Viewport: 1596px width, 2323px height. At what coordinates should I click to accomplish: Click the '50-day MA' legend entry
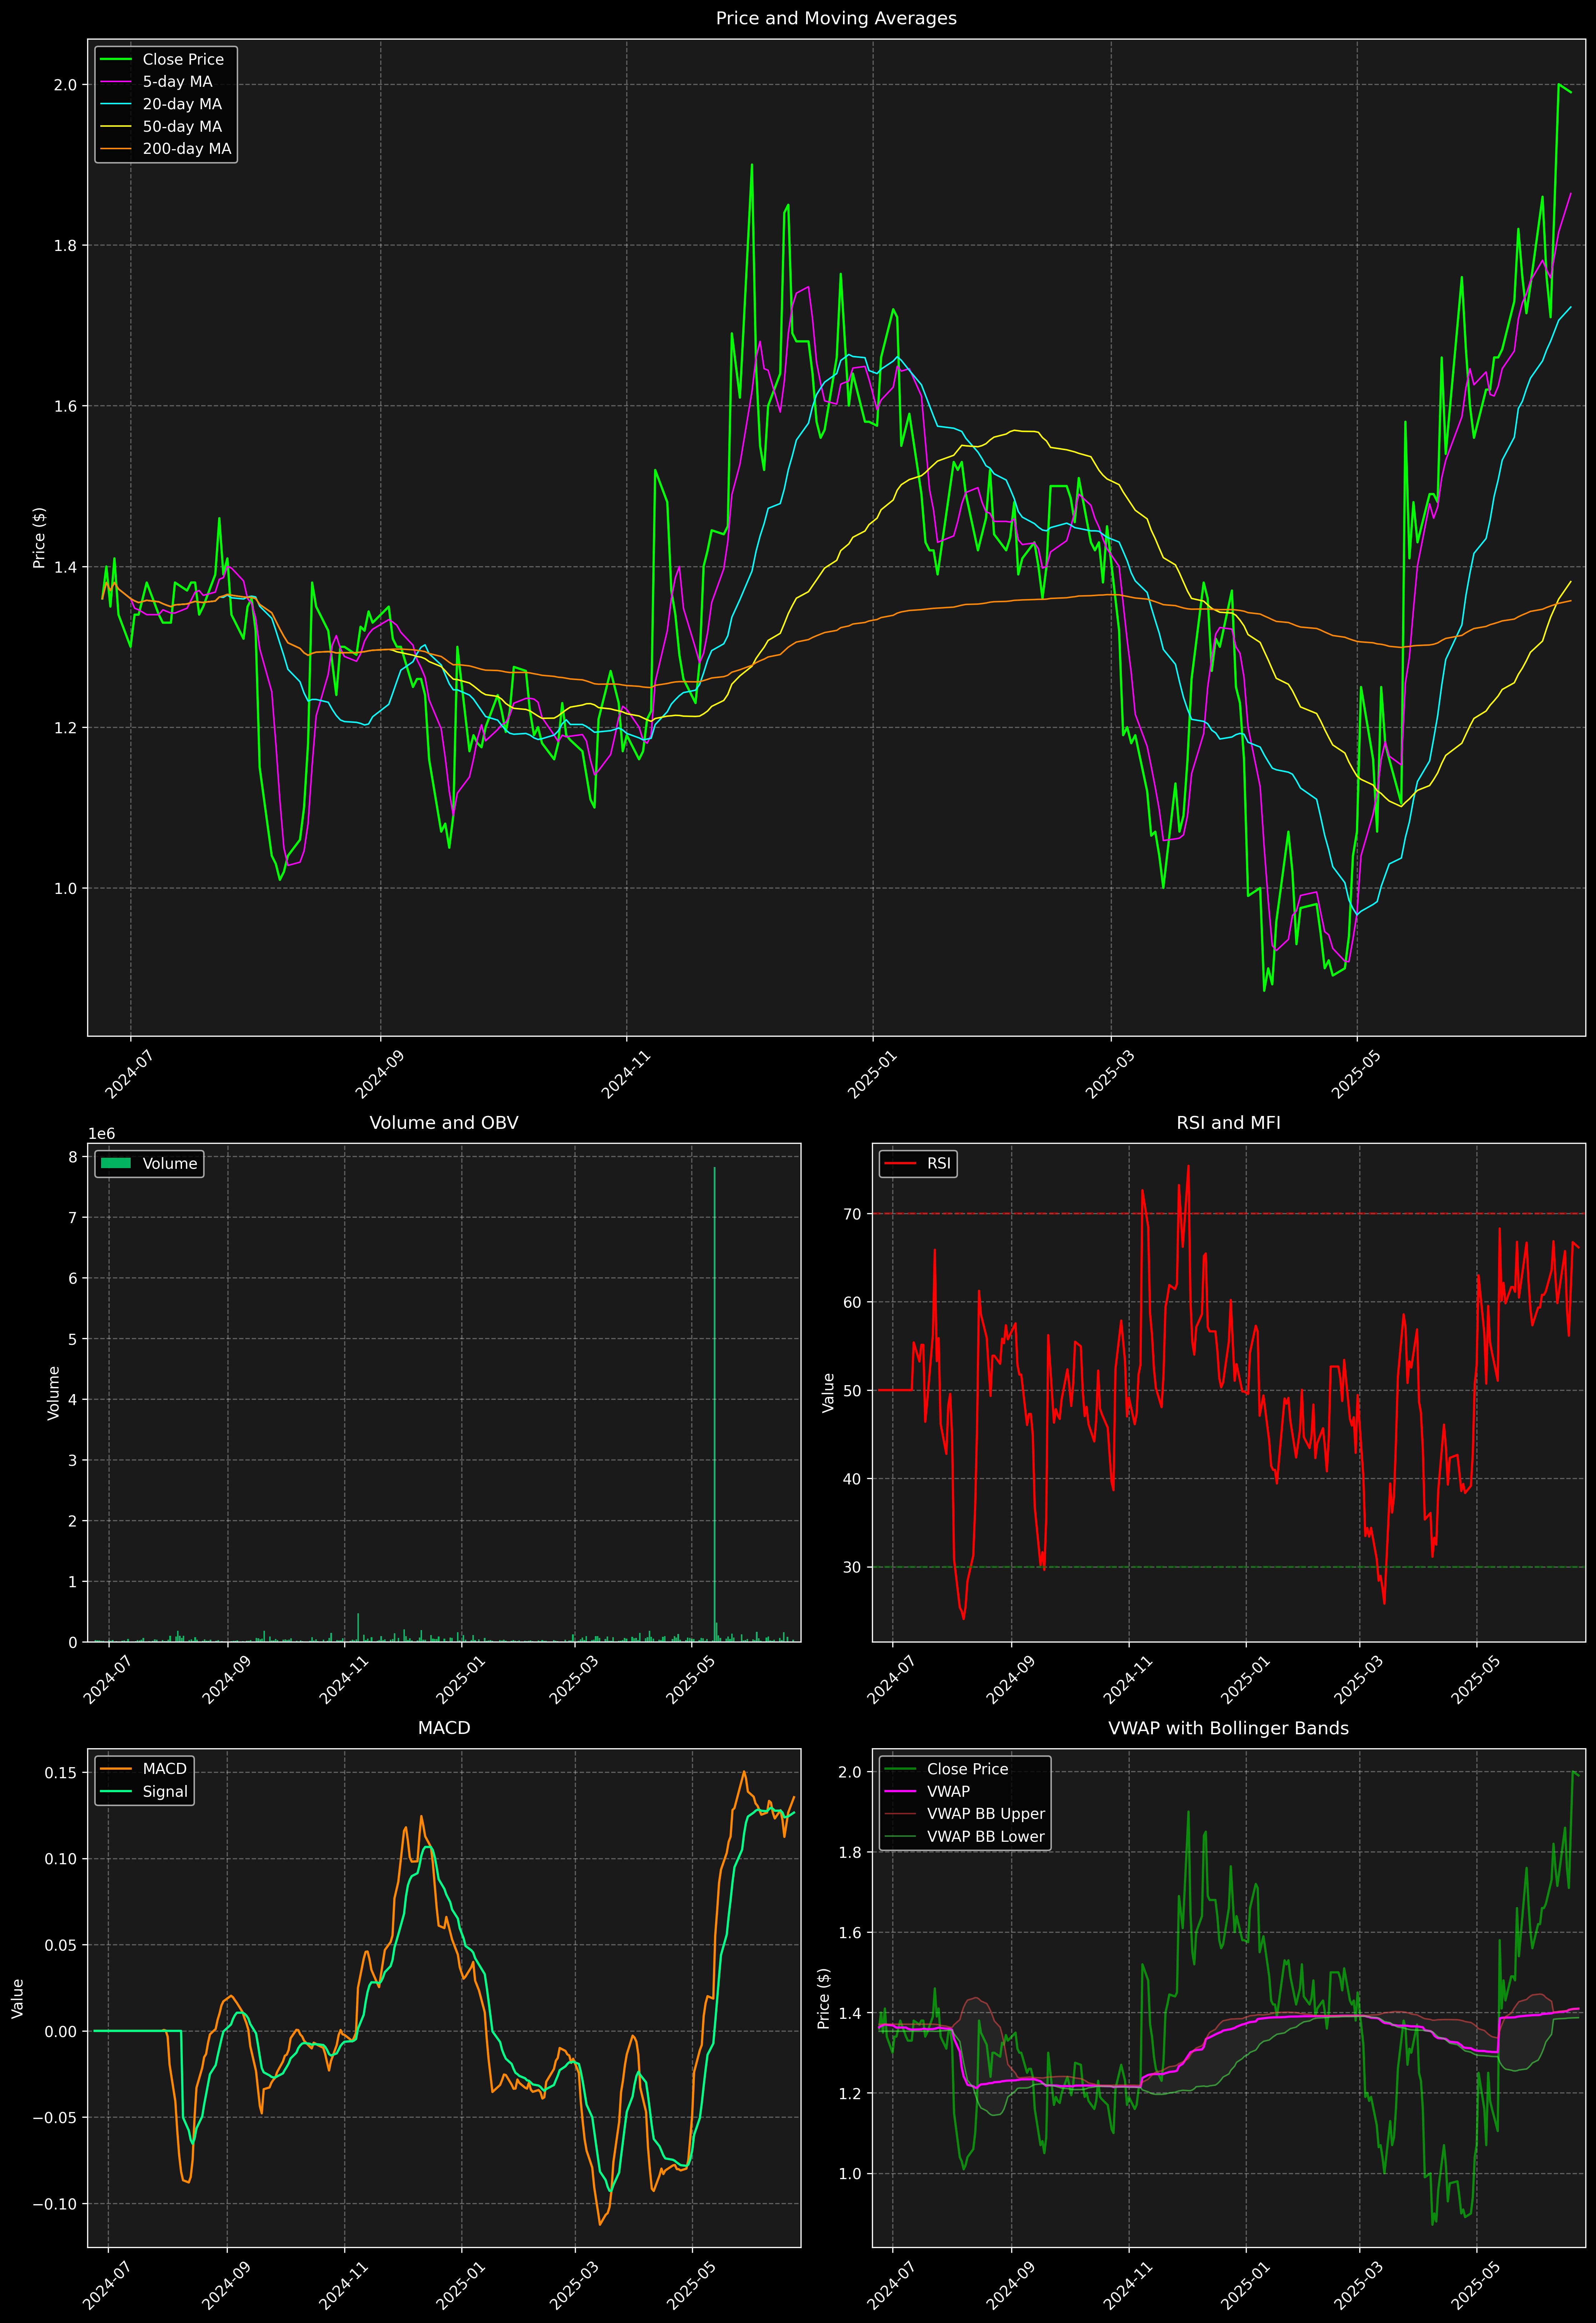point(161,127)
